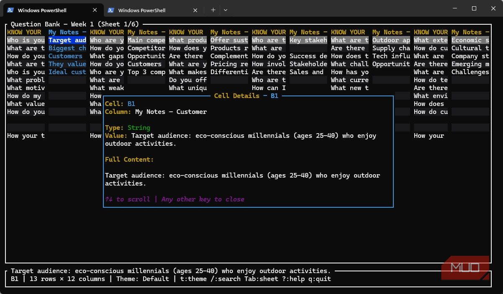Screen dimensions: 503x294
Task: Maximize the Windows Terminal window
Action: tap(474, 8)
